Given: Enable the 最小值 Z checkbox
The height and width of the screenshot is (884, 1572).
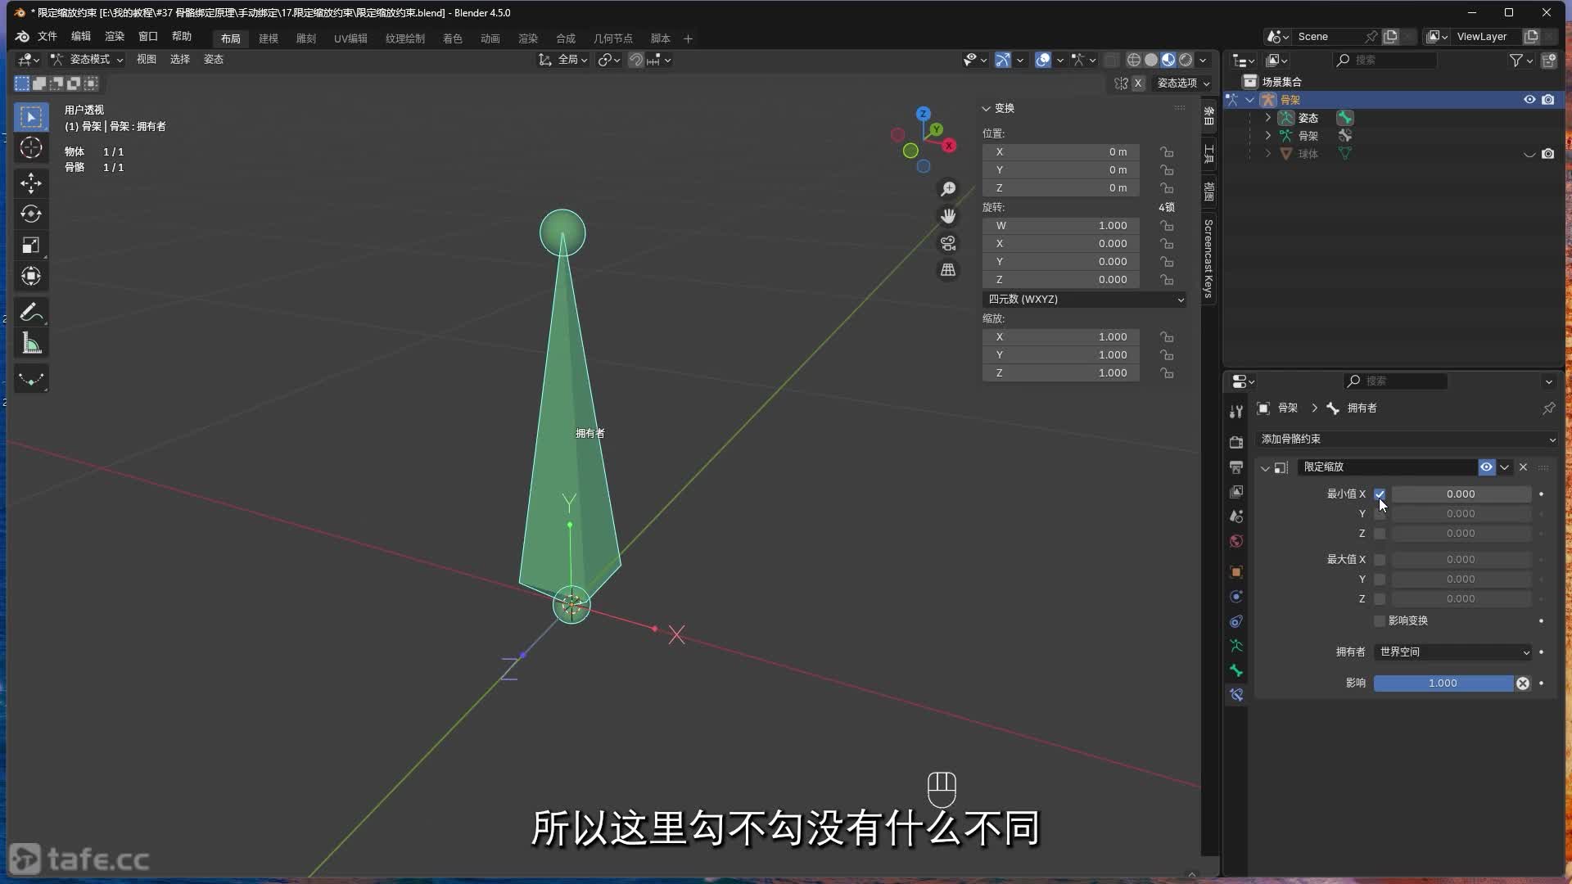Looking at the screenshot, I should [x=1380, y=534].
